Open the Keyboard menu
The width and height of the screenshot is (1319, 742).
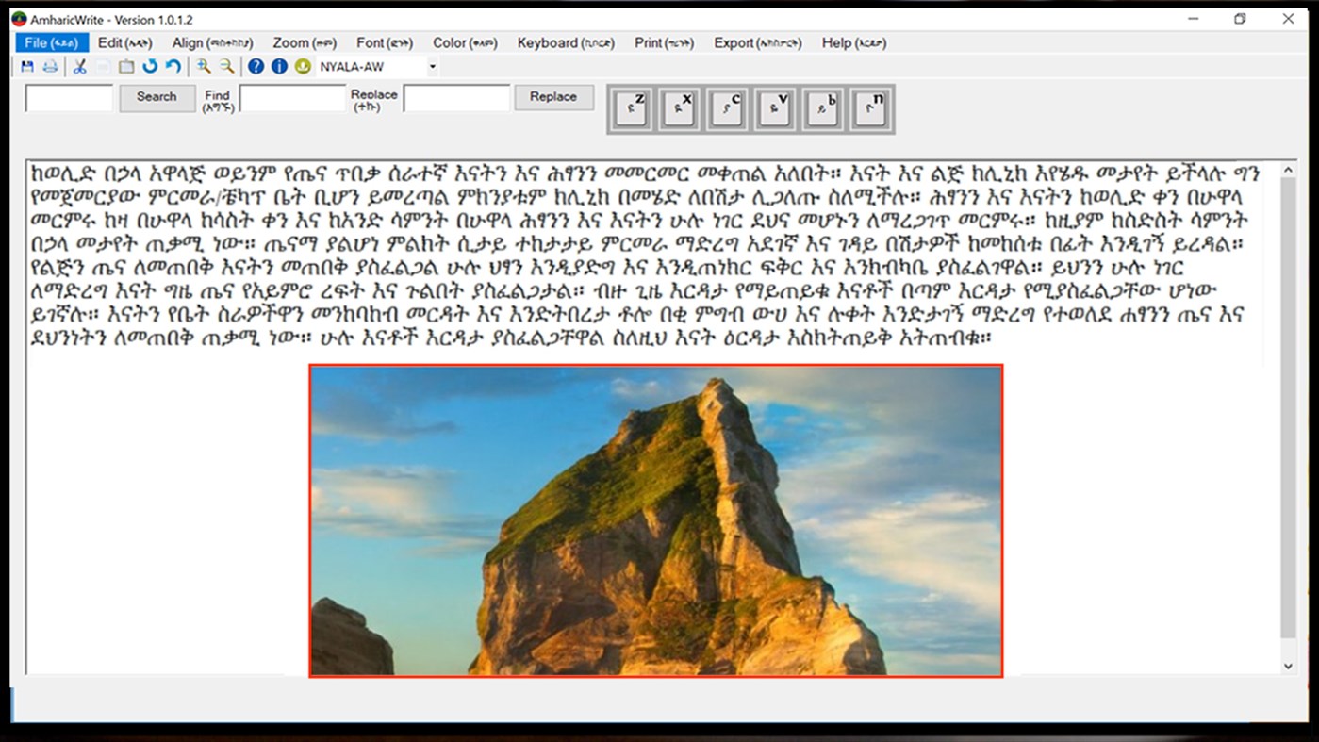pyautogui.click(x=565, y=41)
